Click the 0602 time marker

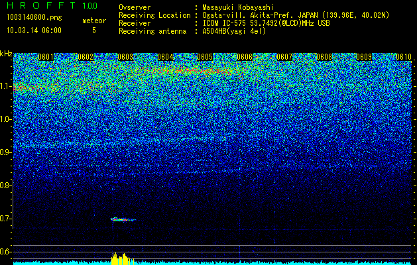click(86, 57)
